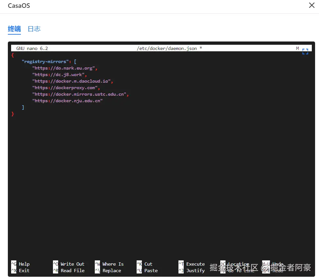The height and width of the screenshot is (280, 319).
Task: Click the closing red curly brace
Action: pyautogui.click(x=13, y=114)
